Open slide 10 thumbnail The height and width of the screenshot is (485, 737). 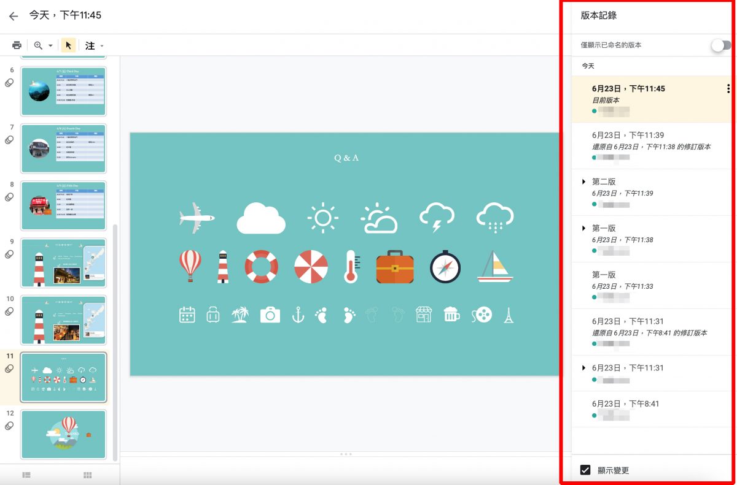pos(63,320)
